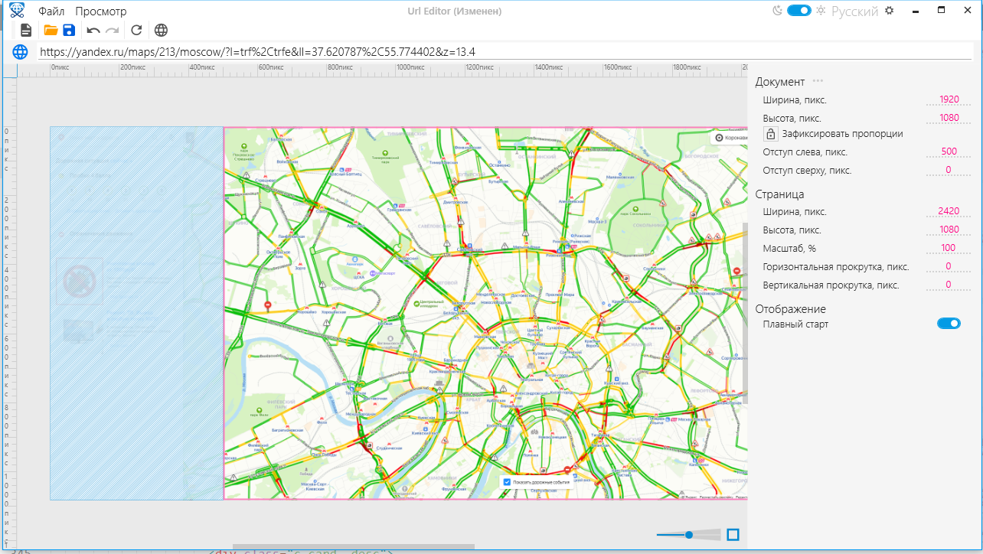Click the Redo arrow in the toolbar
The image size is (983, 554).
click(x=112, y=31)
